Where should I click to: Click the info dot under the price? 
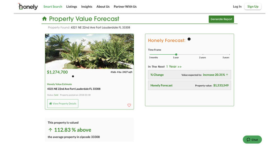(x=73, y=76)
